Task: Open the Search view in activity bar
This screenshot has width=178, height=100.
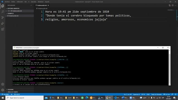Action: [x=3, y=12]
